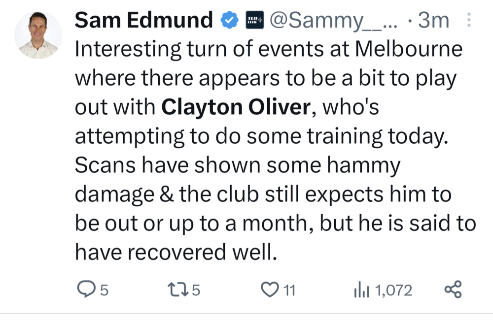This screenshot has width=493, height=320.
Task: Like the tweet with the heart icon
Action: [270, 289]
